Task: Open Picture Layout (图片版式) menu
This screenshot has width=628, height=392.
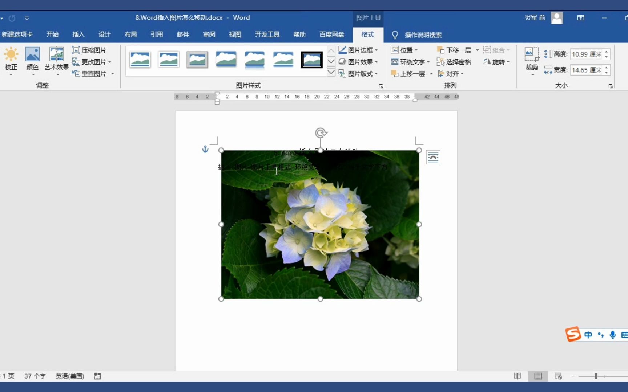Action: coord(358,73)
